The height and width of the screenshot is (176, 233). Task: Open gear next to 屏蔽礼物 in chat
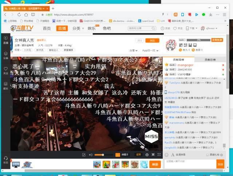[x=222, y=155]
